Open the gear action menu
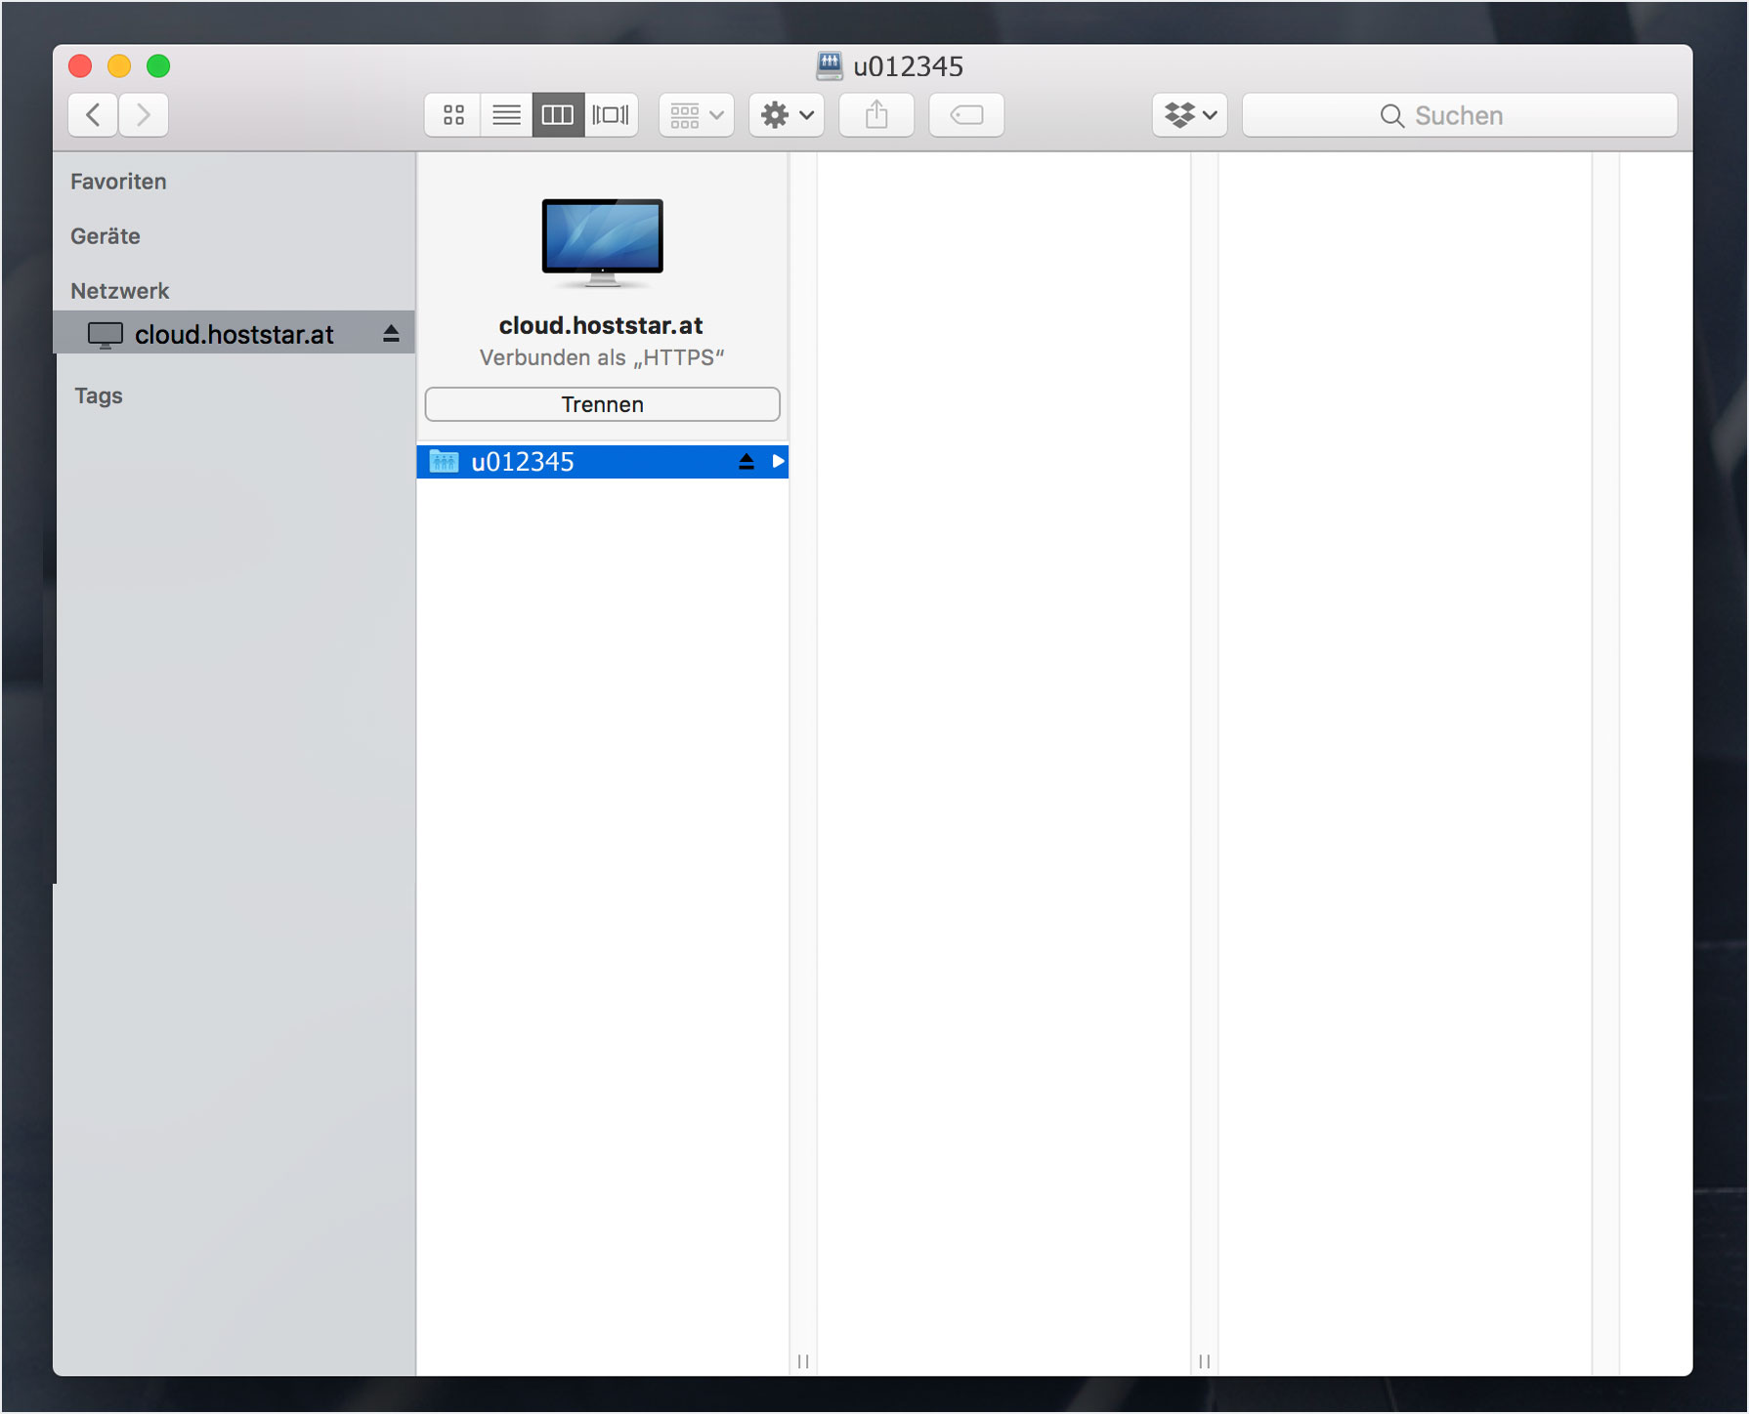 (787, 115)
